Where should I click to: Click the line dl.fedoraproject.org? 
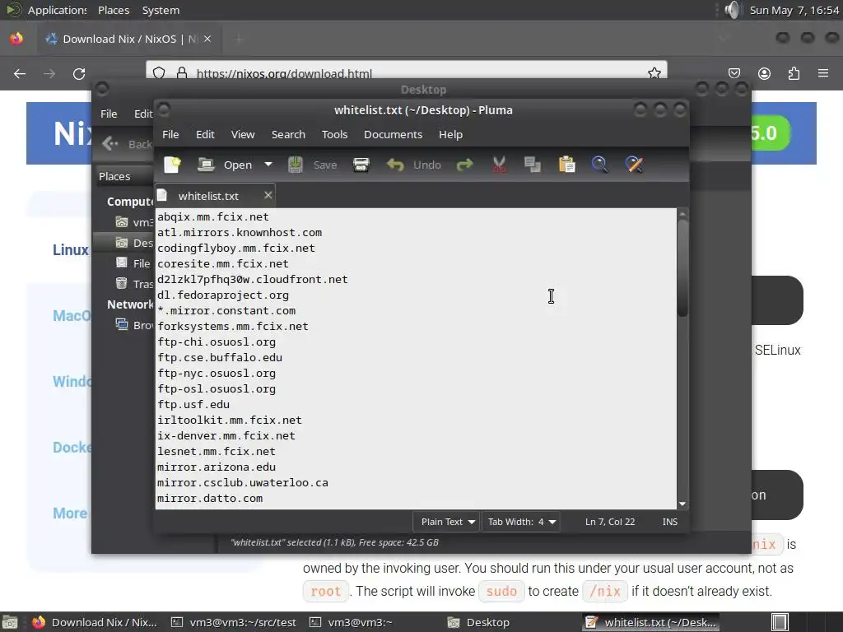point(222,295)
